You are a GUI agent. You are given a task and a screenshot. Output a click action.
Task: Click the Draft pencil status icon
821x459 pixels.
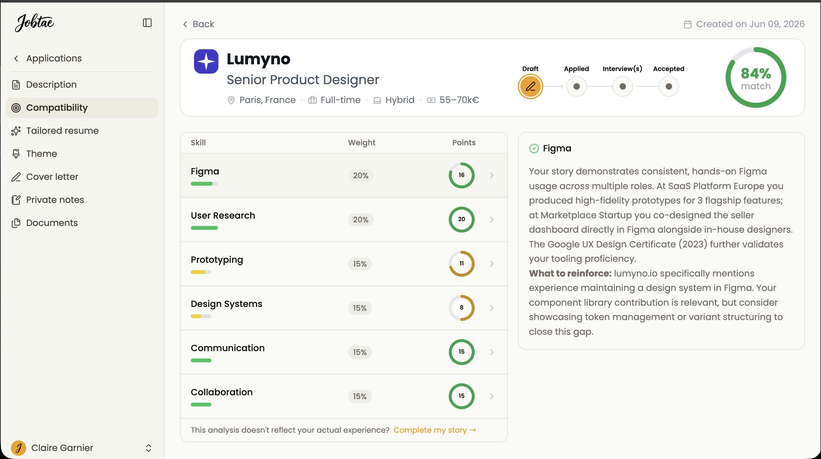tap(530, 86)
